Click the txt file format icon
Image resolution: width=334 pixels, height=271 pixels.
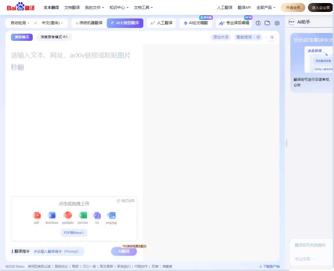point(97,215)
